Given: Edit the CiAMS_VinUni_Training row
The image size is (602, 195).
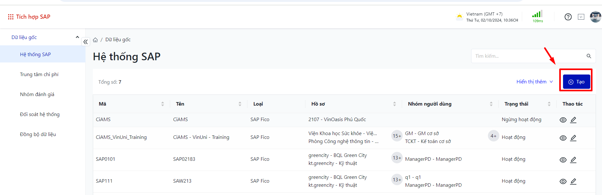Looking at the screenshot, I should (573, 138).
